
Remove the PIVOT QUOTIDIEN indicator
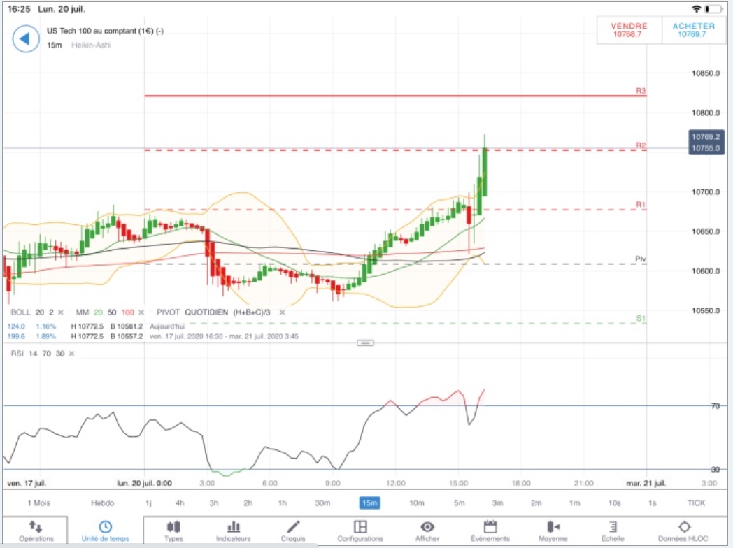click(x=282, y=312)
